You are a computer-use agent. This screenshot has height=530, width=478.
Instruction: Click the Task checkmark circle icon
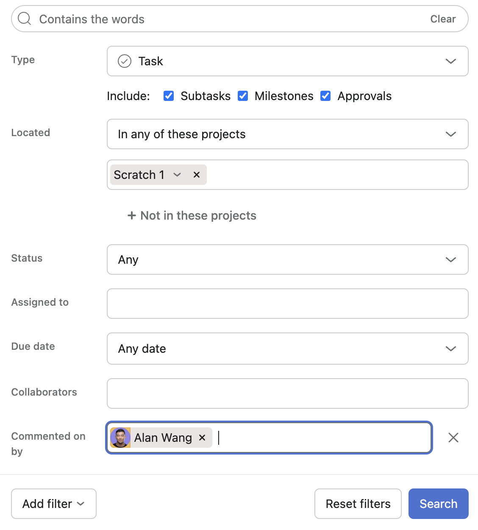point(125,61)
